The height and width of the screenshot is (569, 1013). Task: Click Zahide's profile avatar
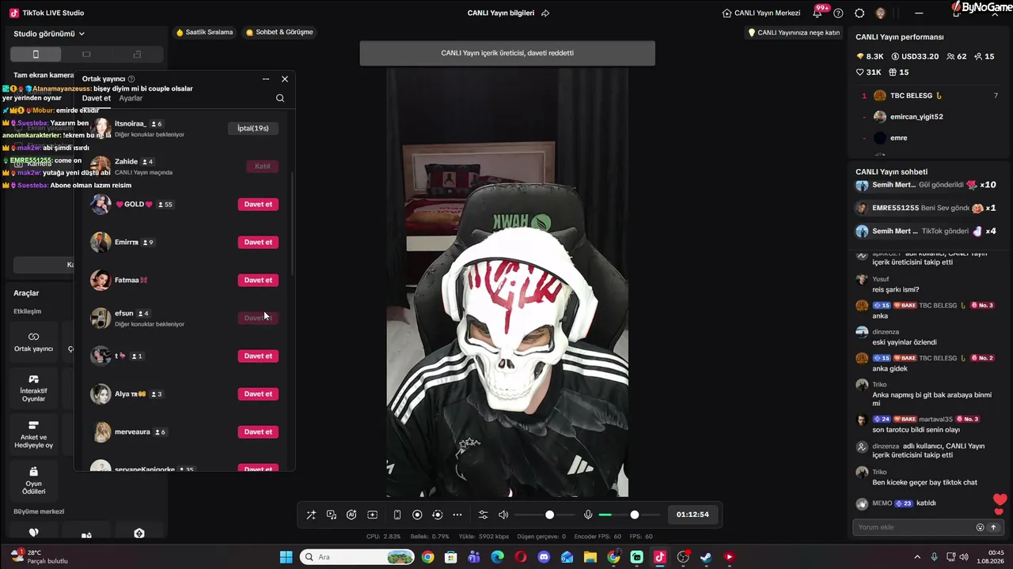click(x=101, y=166)
